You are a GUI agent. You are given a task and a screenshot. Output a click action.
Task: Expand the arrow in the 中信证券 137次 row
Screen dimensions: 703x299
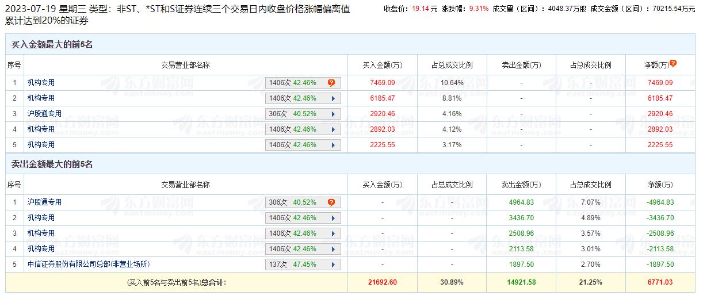click(333, 264)
